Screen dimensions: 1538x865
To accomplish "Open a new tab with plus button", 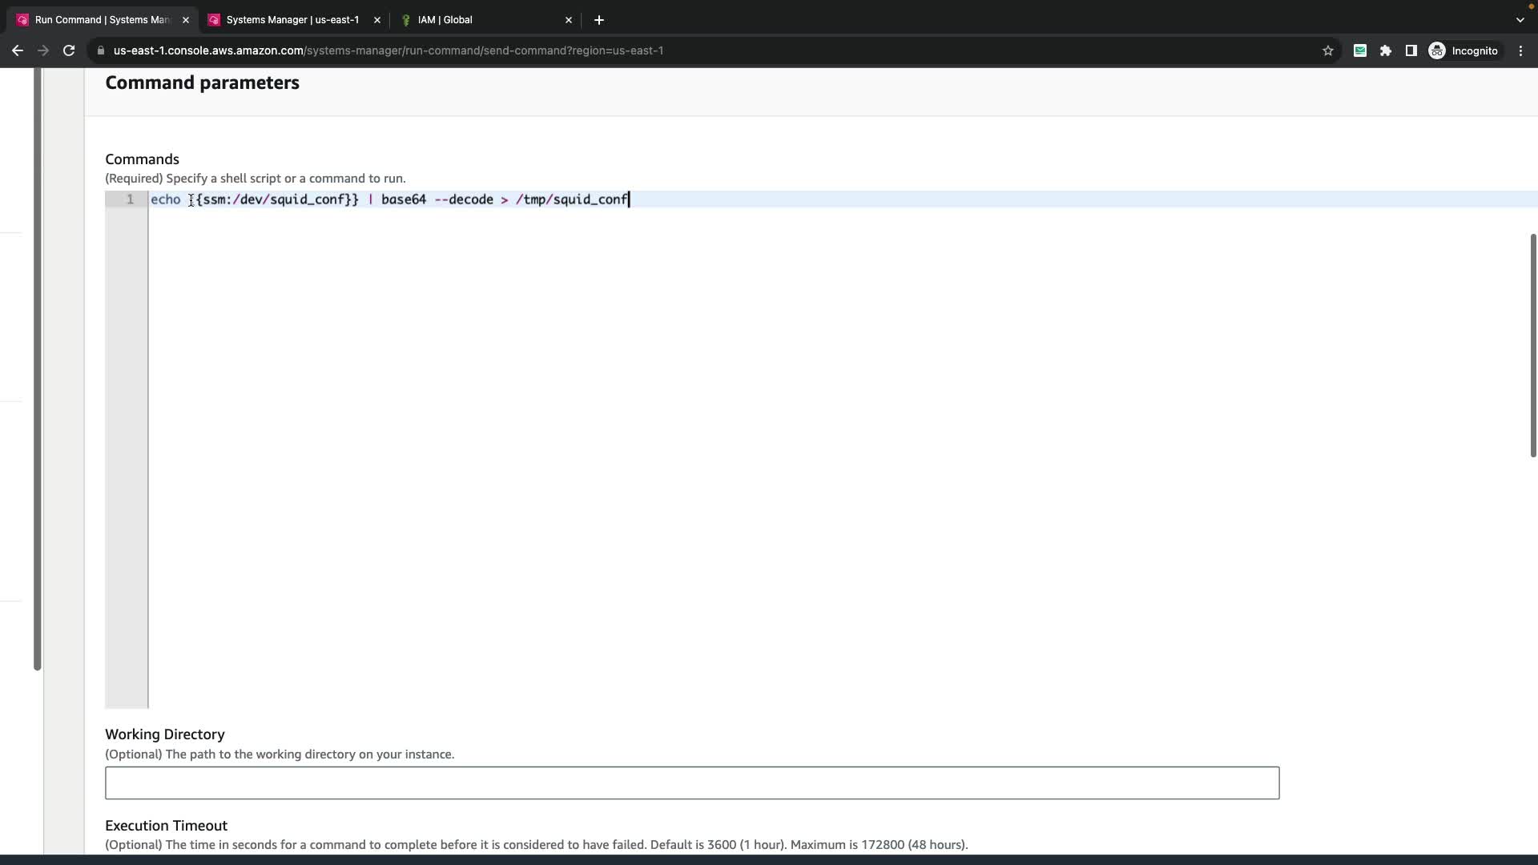I will pos(599,20).
